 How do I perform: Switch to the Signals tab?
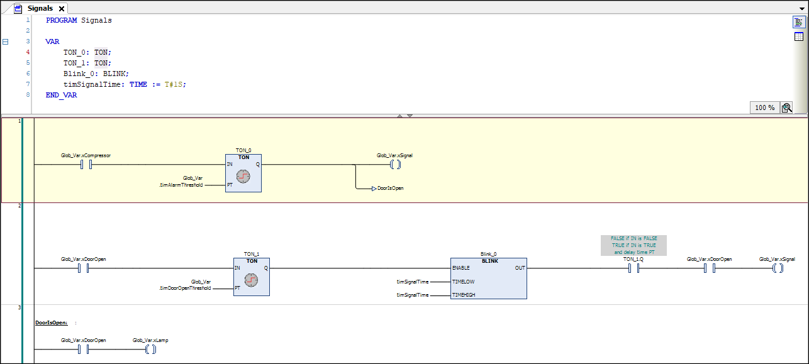(40, 8)
